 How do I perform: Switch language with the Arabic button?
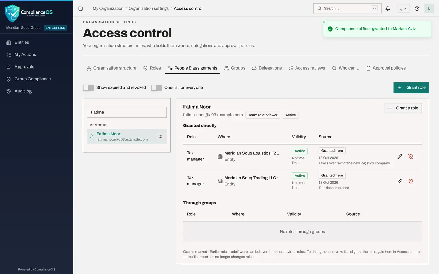coord(404,8)
